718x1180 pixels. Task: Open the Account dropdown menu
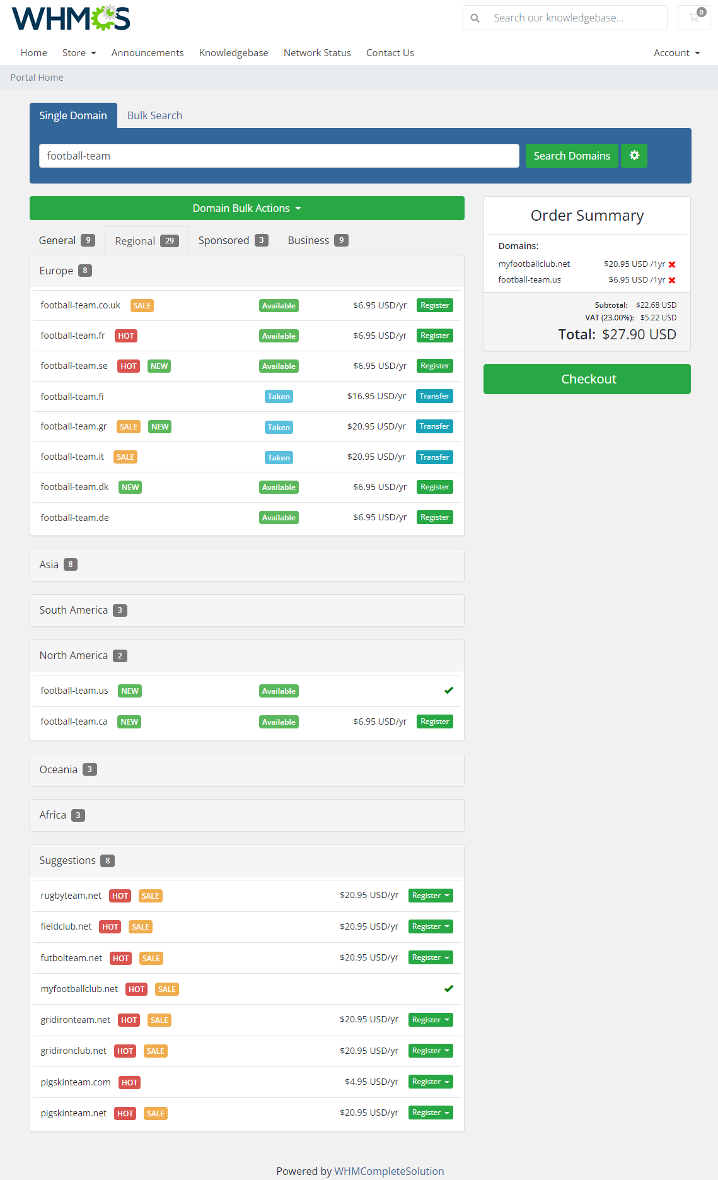click(676, 53)
